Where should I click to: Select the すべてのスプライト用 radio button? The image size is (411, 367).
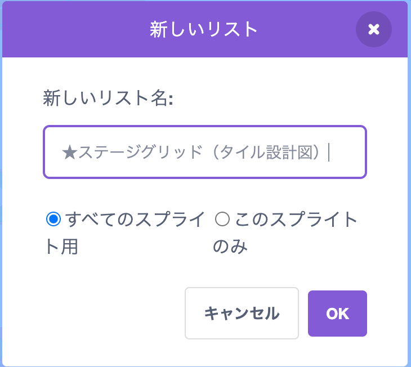53,220
